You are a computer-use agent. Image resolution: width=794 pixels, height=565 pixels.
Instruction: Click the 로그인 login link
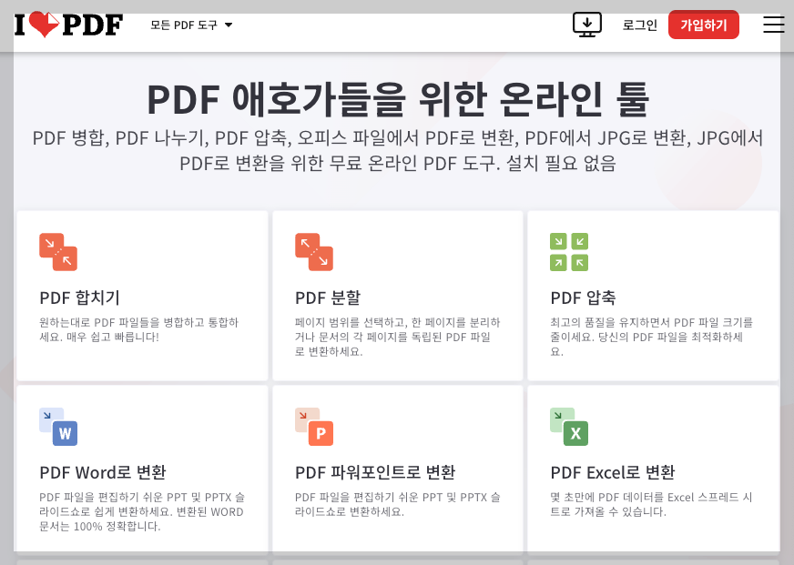pyautogui.click(x=639, y=25)
